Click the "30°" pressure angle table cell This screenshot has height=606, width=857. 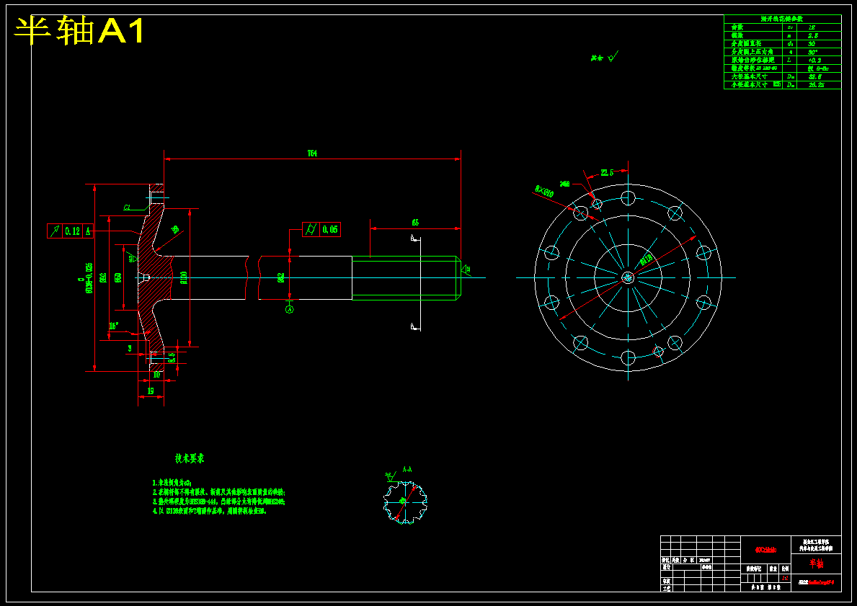point(812,52)
